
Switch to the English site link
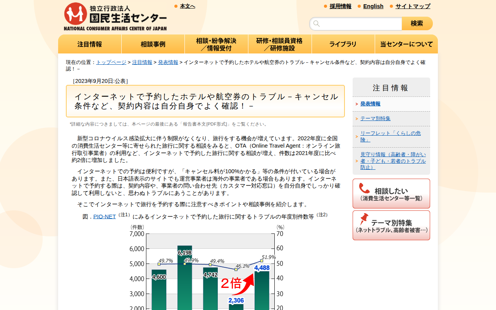[373, 6]
